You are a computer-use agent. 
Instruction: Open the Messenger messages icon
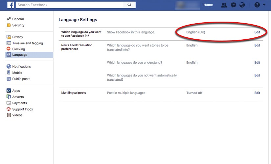pyautogui.click(x=234, y=5)
